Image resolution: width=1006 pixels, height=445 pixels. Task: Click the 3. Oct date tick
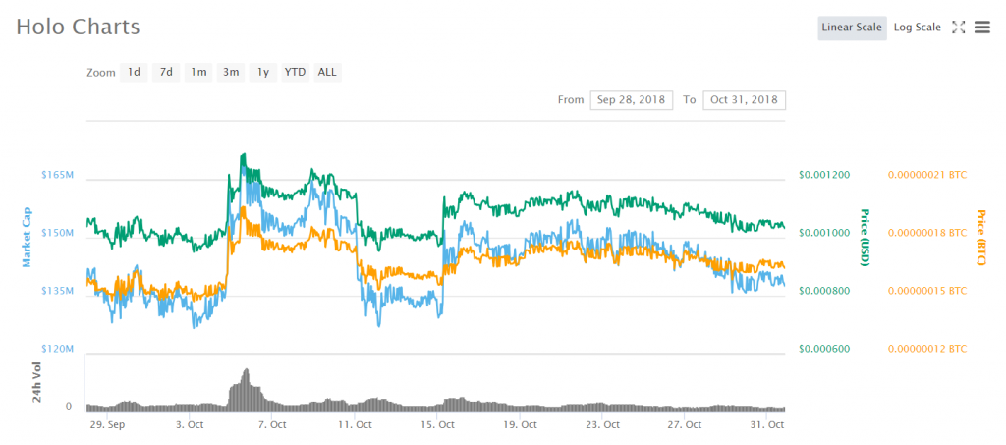[190, 424]
